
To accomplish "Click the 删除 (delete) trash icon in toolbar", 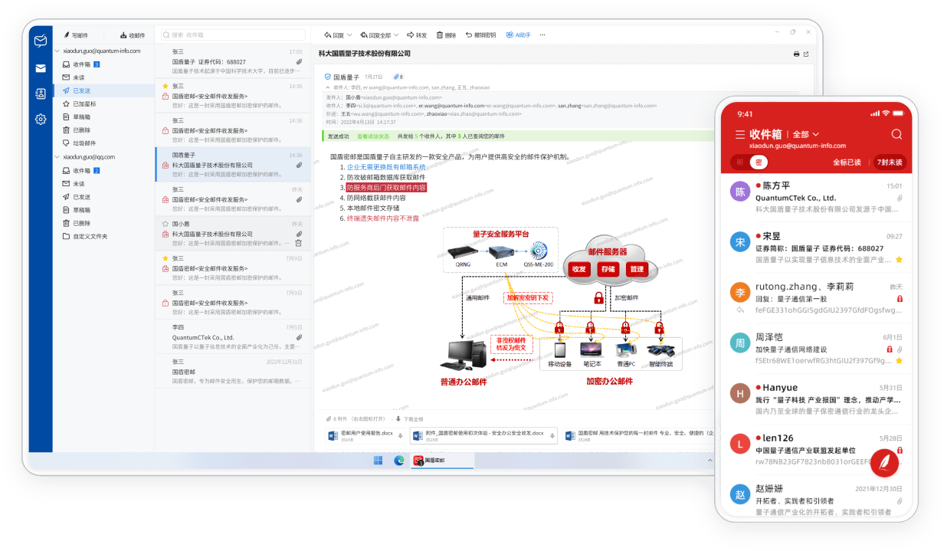I will [x=446, y=35].
